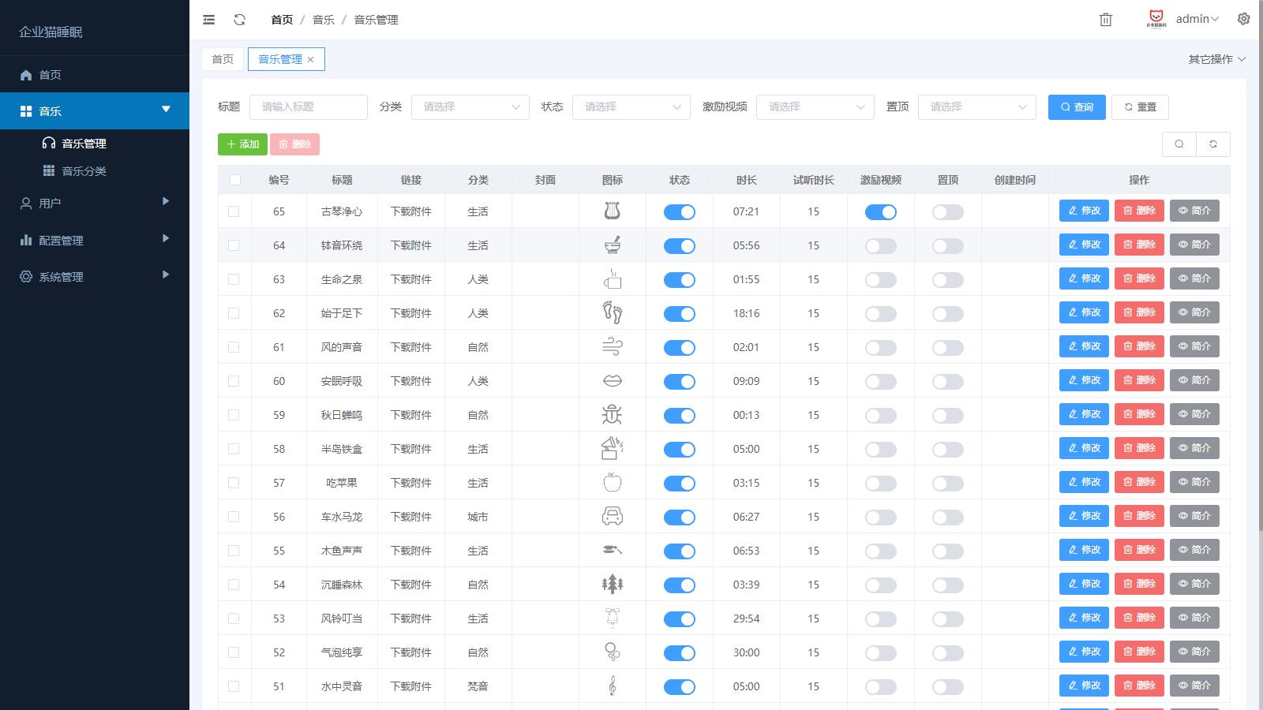Open the settings gear in top right
1263x710 pixels.
click(x=1243, y=19)
